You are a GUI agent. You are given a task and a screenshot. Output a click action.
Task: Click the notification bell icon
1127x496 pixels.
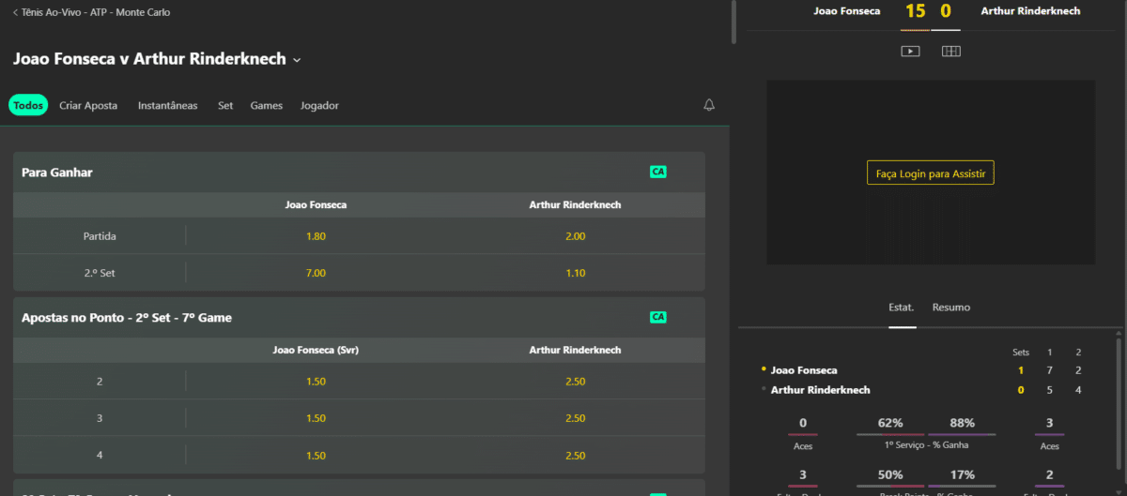pyautogui.click(x=709, y=105)
